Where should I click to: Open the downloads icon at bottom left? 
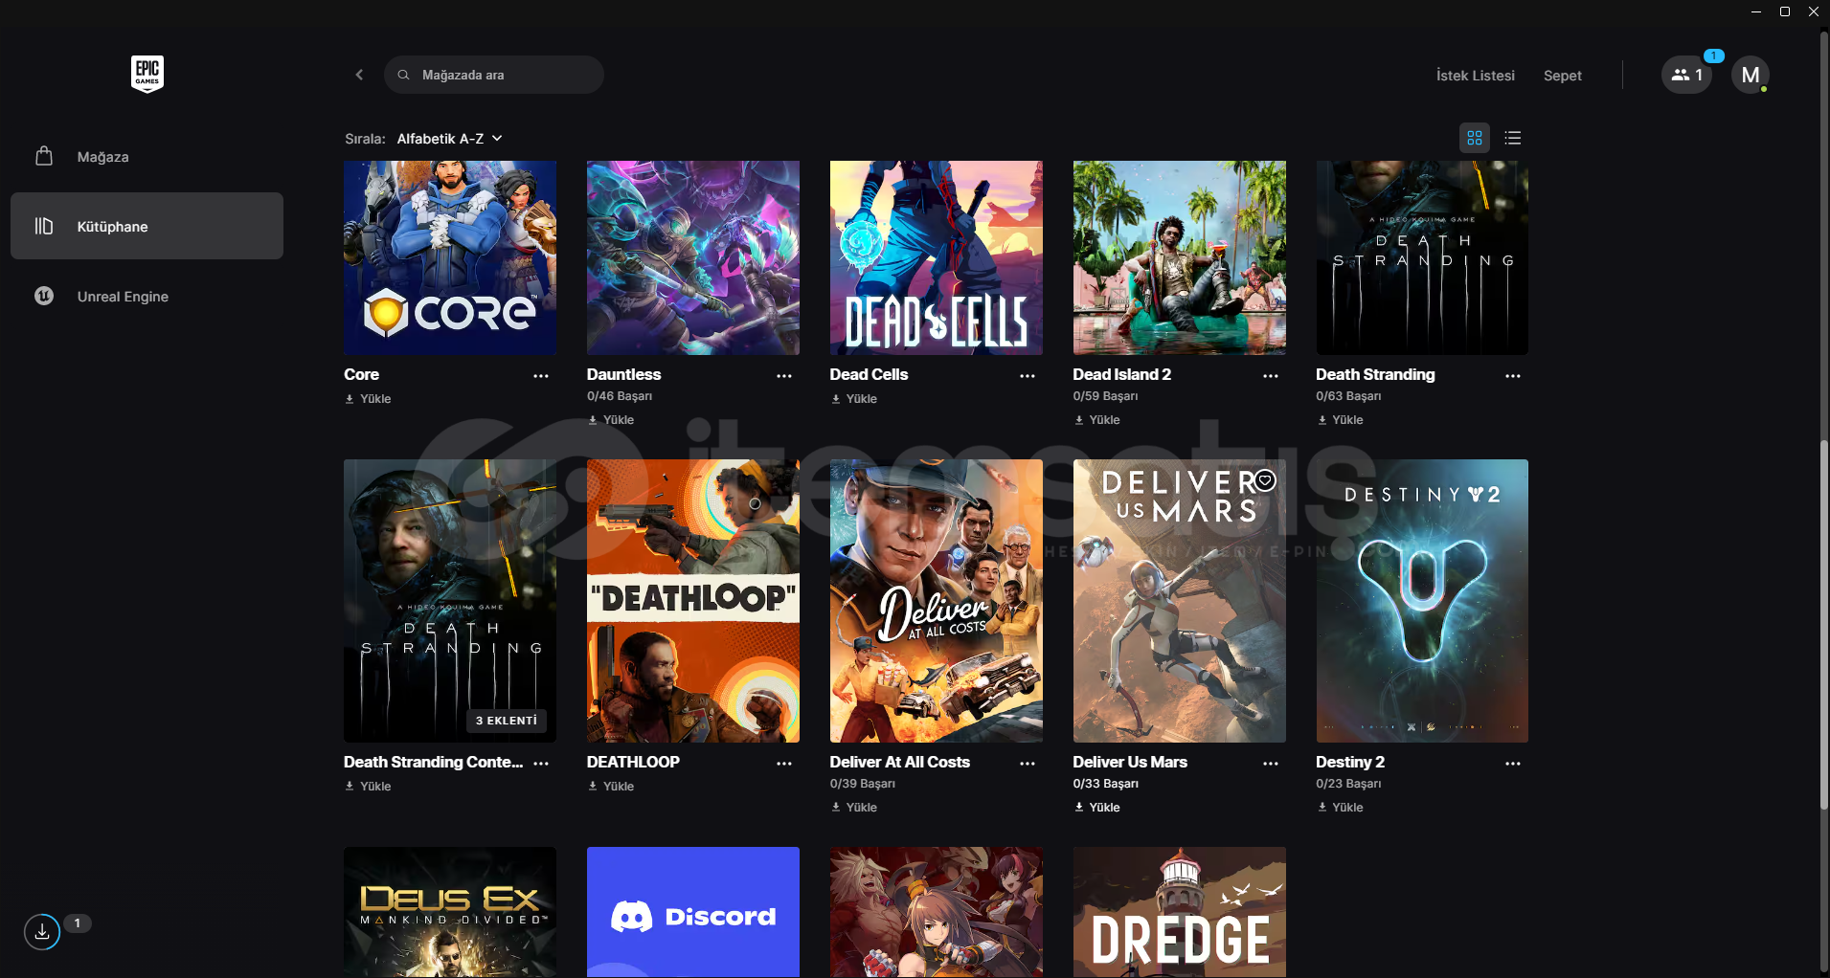[x=42, y=931]
